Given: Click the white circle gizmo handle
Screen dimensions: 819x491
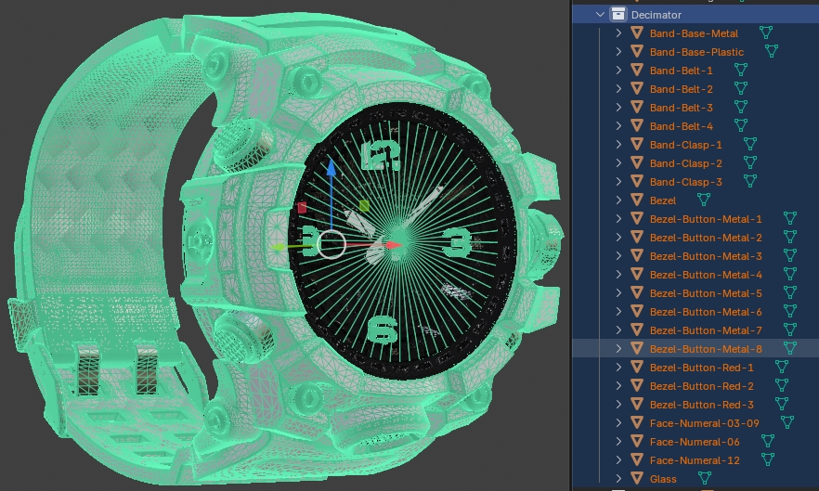Looking at the screenshot, I should point(331,244).
